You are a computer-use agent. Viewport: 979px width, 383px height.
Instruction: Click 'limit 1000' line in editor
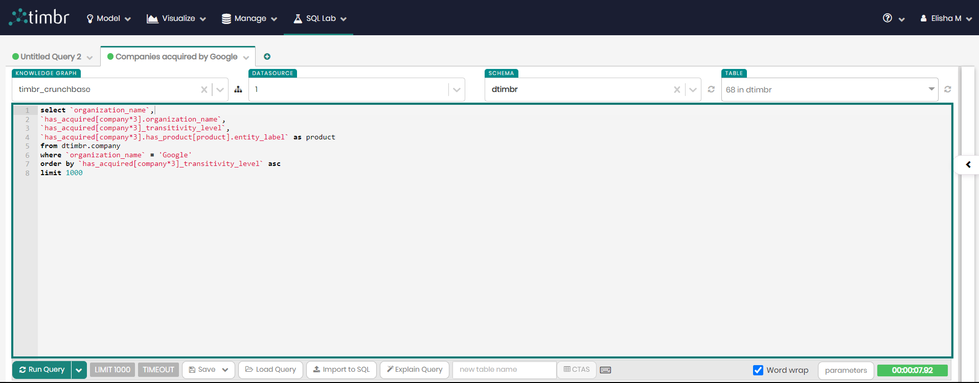61,173
